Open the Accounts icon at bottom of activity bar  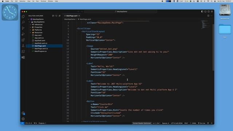[23, 113]
